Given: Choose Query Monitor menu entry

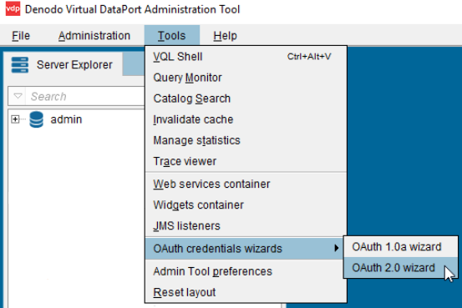Looking at the screenshot, I should pyautogui.click(x=246, y=78).
